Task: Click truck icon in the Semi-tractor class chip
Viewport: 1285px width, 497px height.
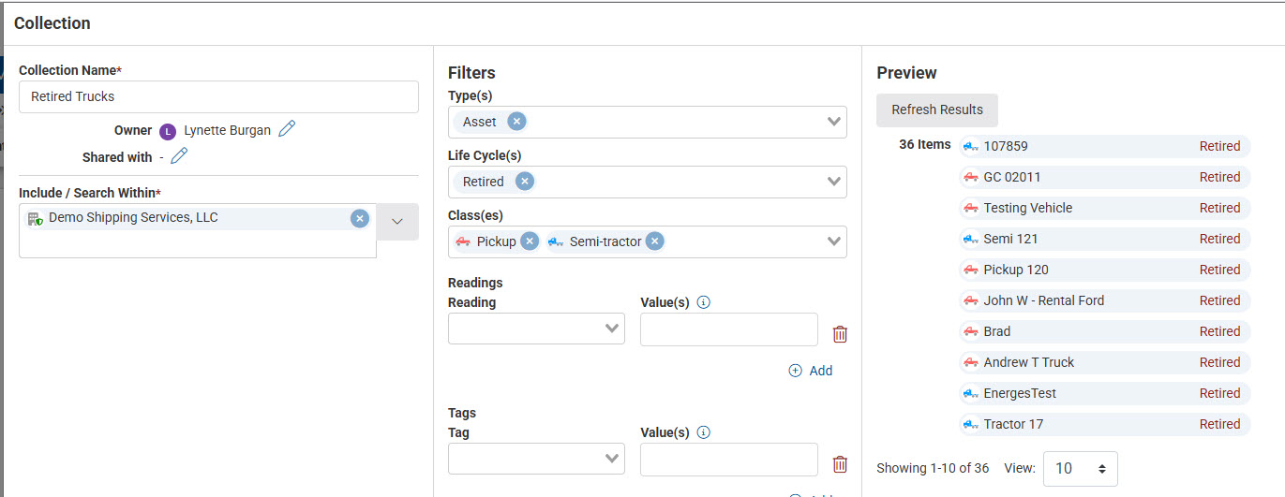Action: click(556, 241)
